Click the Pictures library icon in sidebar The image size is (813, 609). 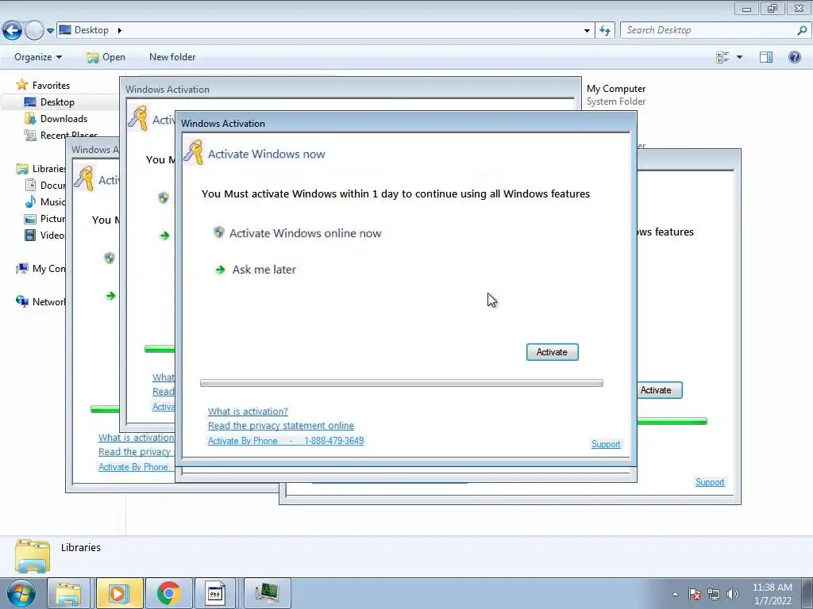(x=31, y=219)
